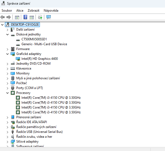165x151 pixels.
Task: Expand Řadiče paměťových zařízení category
Action: pyautogui.click(x=8, y=127)
